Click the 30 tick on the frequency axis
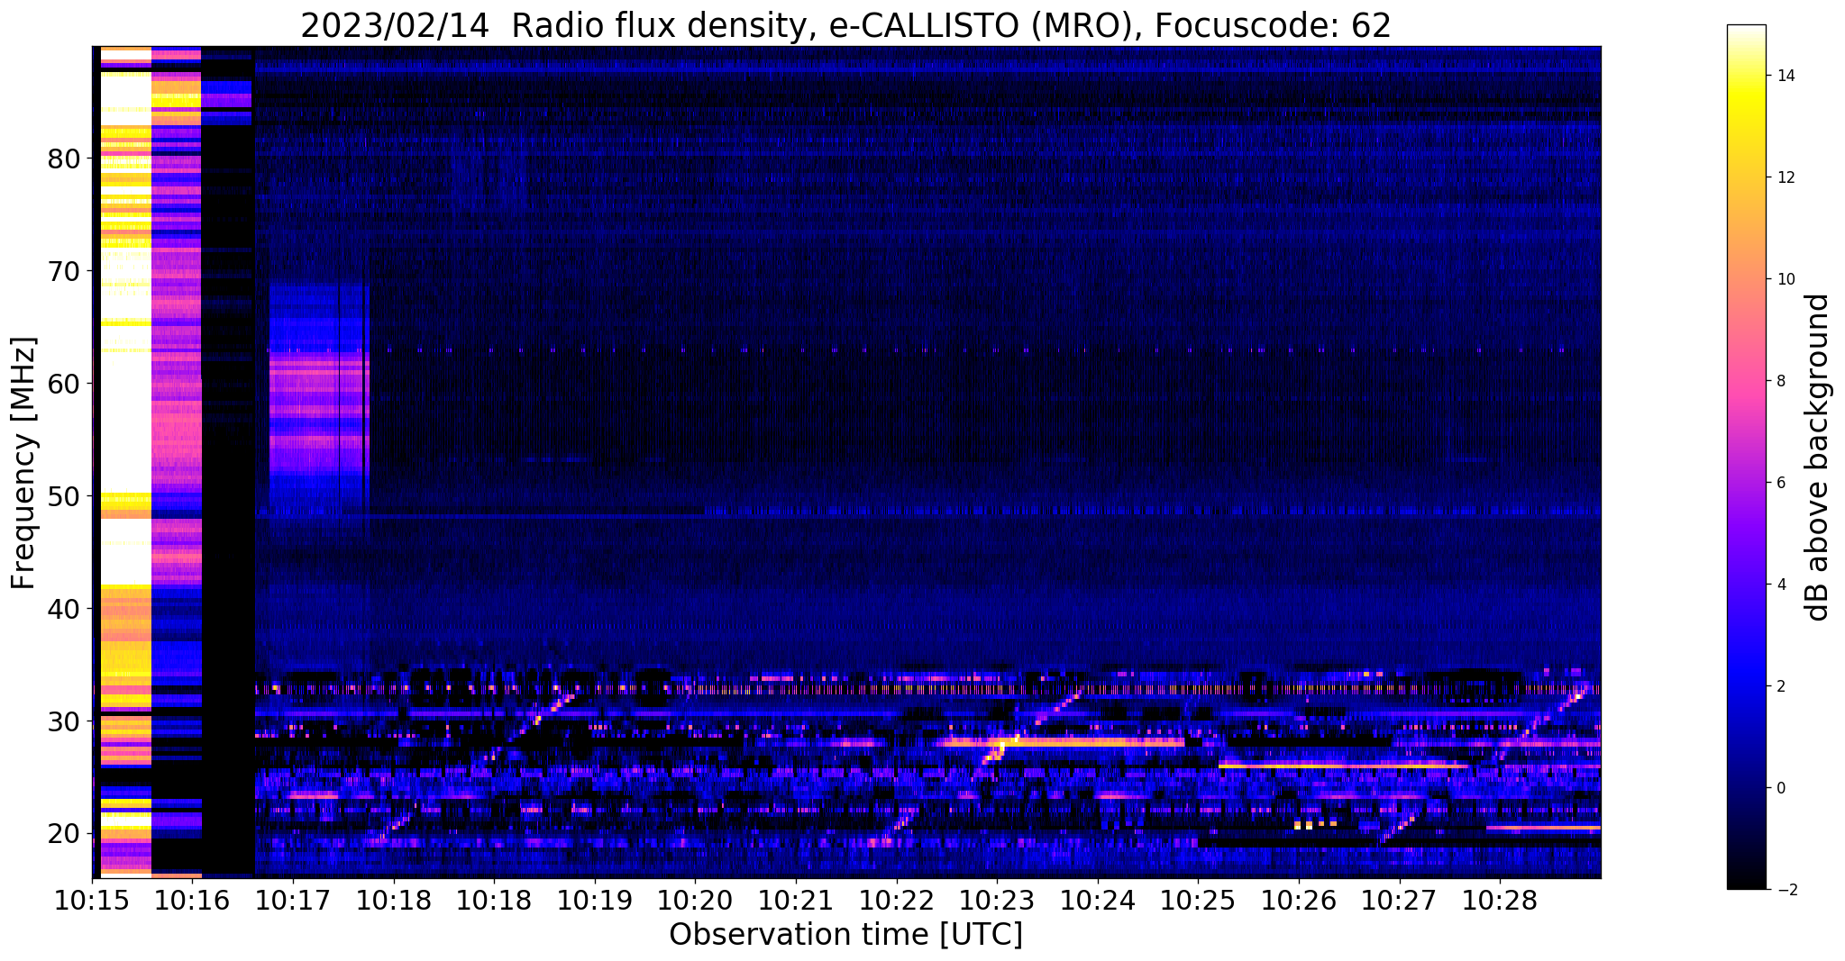The width and height of the screenshot is (1845, 961). point(65,721)
